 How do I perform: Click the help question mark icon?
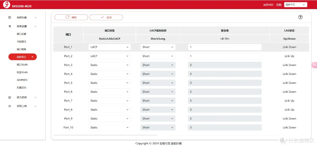[300, 17]
